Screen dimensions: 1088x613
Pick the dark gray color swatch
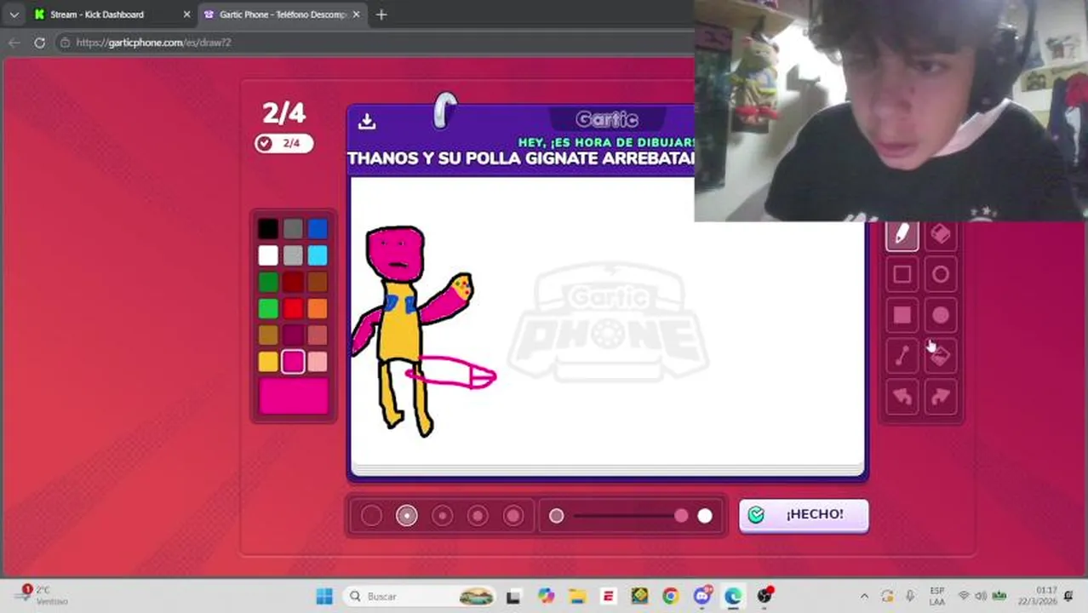pyautogui.click(x=293, y=228)
